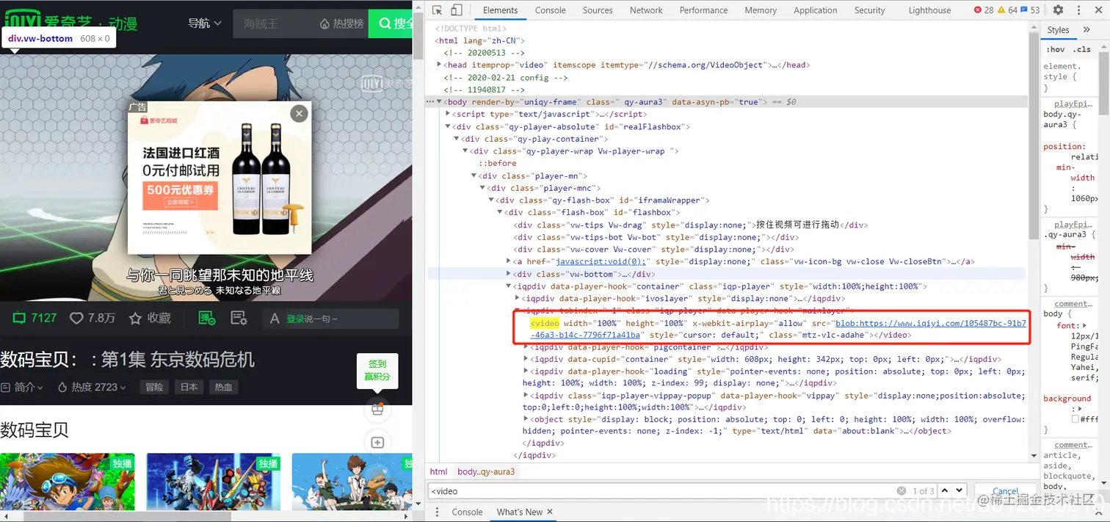Expand the 简介 description dropdown

[22, 387]
